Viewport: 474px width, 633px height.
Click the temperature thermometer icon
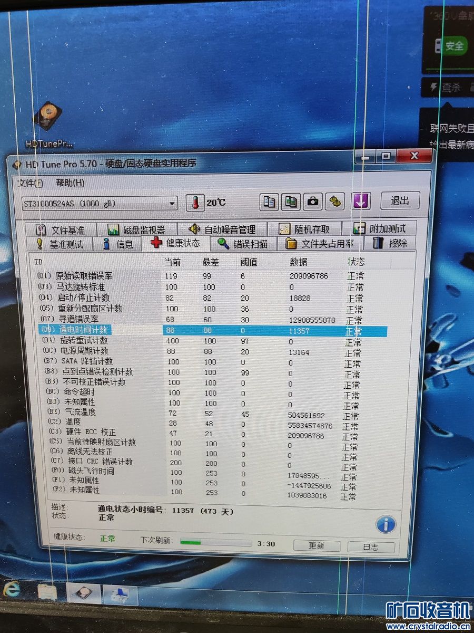tap(195, 203)
